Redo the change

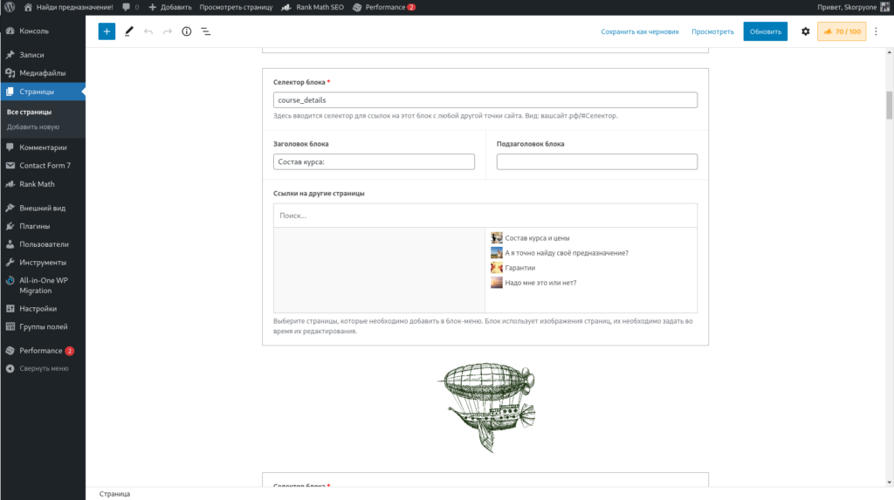pos(167,31)
